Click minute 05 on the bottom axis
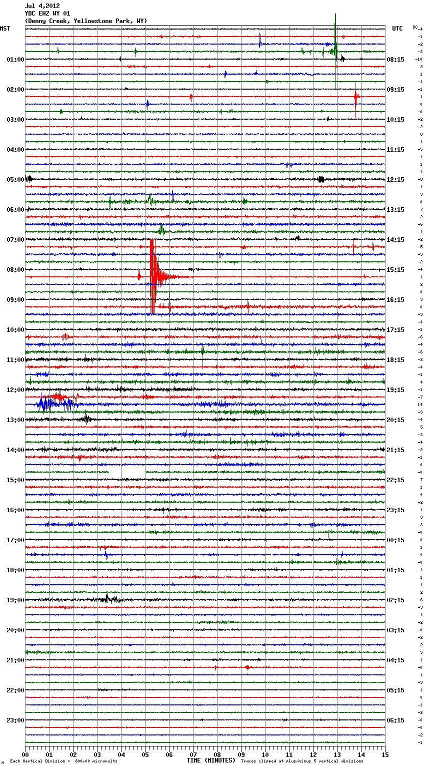The height and width of the screenshot is (768, 425). (x=145, y=754)
